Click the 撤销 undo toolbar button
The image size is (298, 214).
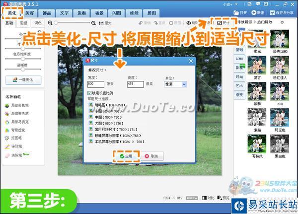(145, 23)
